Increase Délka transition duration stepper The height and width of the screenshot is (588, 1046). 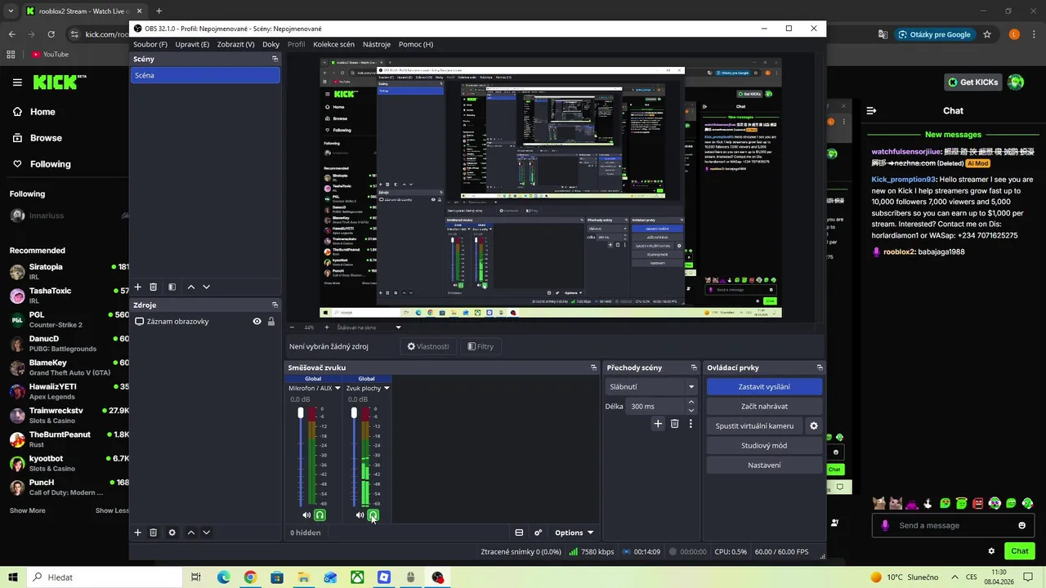(691, 402)
